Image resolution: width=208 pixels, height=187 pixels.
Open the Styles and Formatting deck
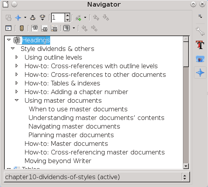pos(200,45)
